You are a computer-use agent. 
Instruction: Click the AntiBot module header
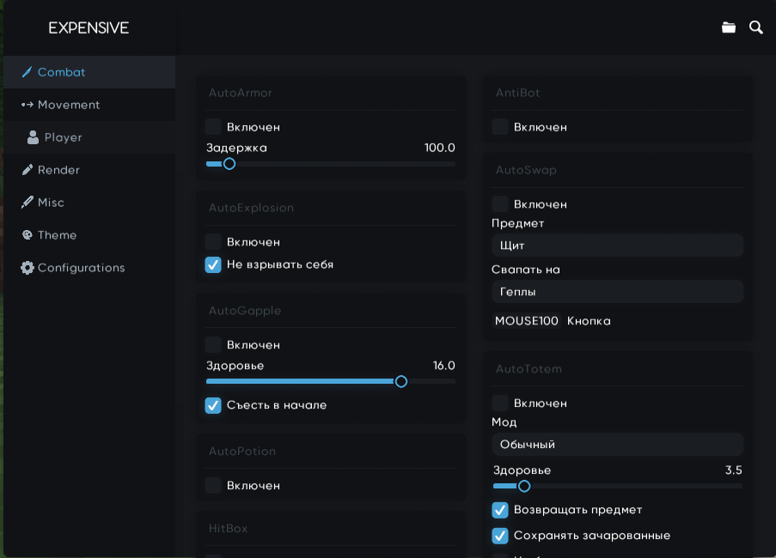pyautogui.click(x=517, y=93)
